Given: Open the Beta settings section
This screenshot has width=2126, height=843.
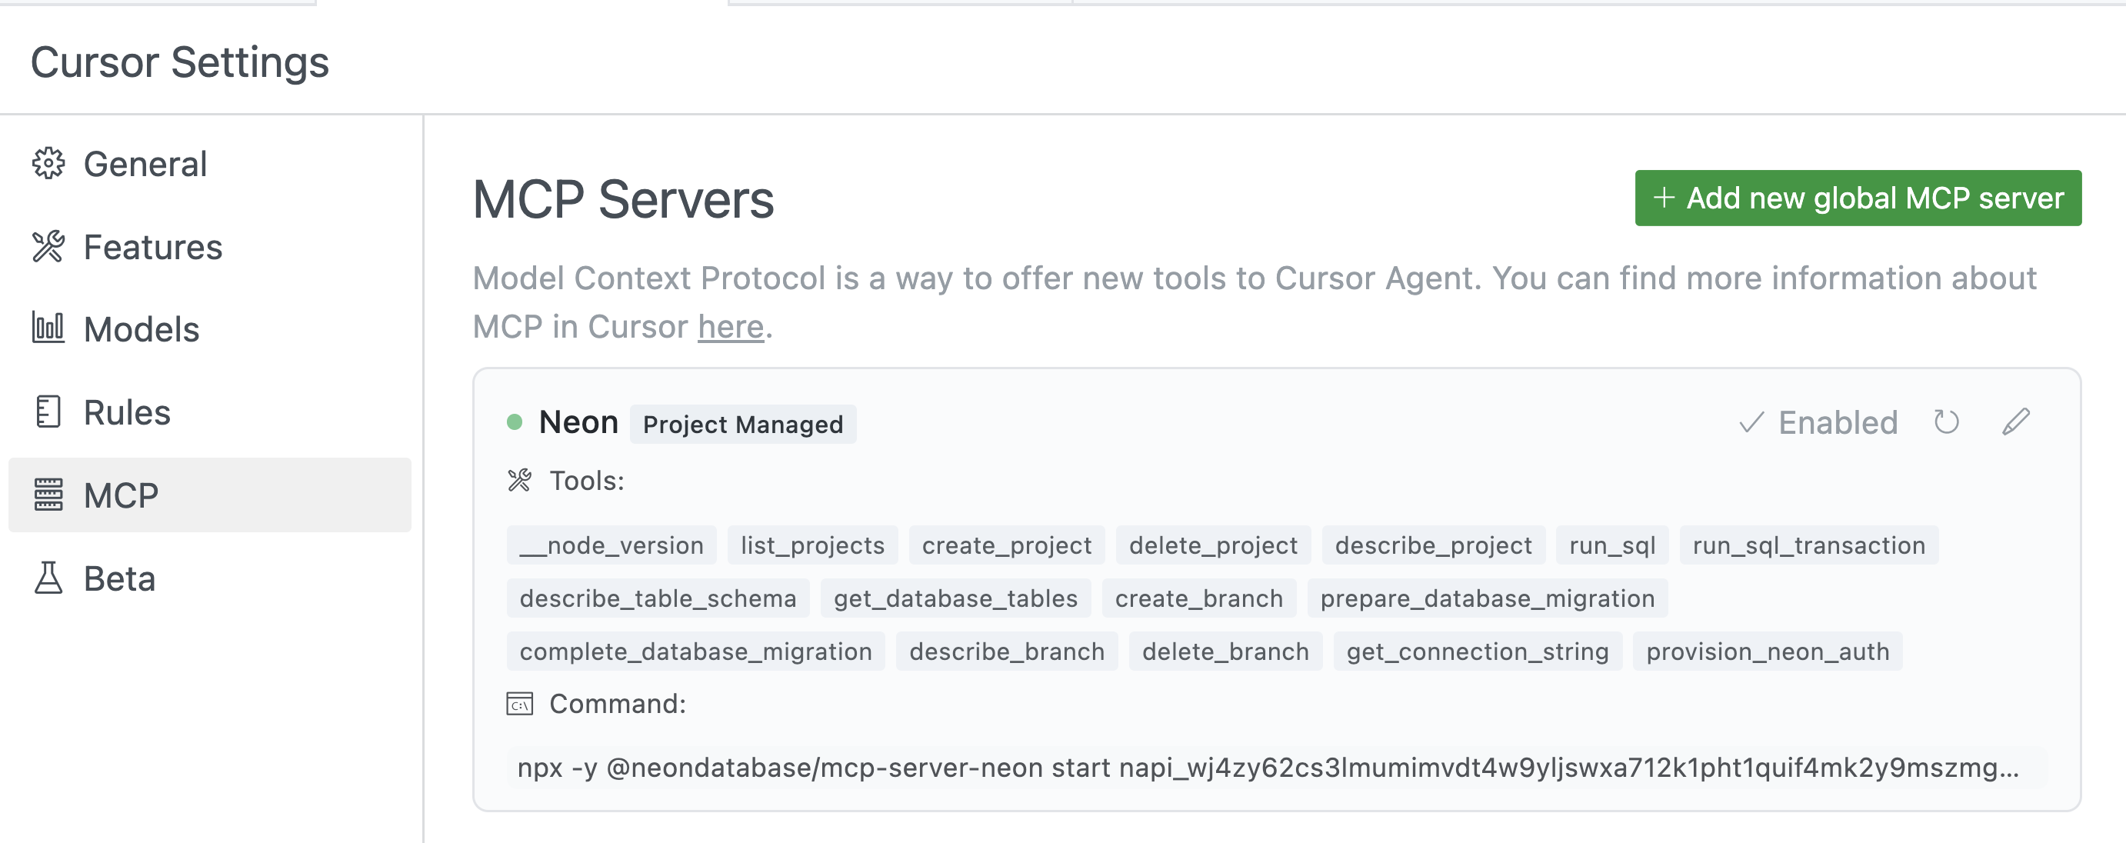Looking at the screenshot, I should point(119,578).
